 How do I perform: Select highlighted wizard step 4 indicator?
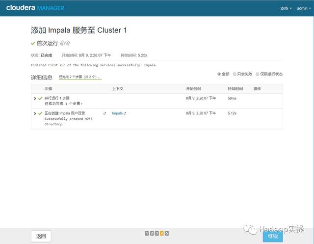[161, 233]
